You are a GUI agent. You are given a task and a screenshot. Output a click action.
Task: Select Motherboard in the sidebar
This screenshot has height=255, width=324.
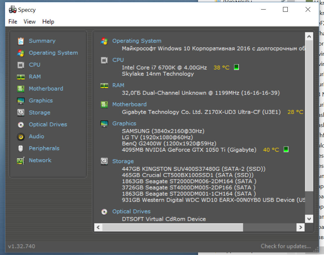[46, 89]
